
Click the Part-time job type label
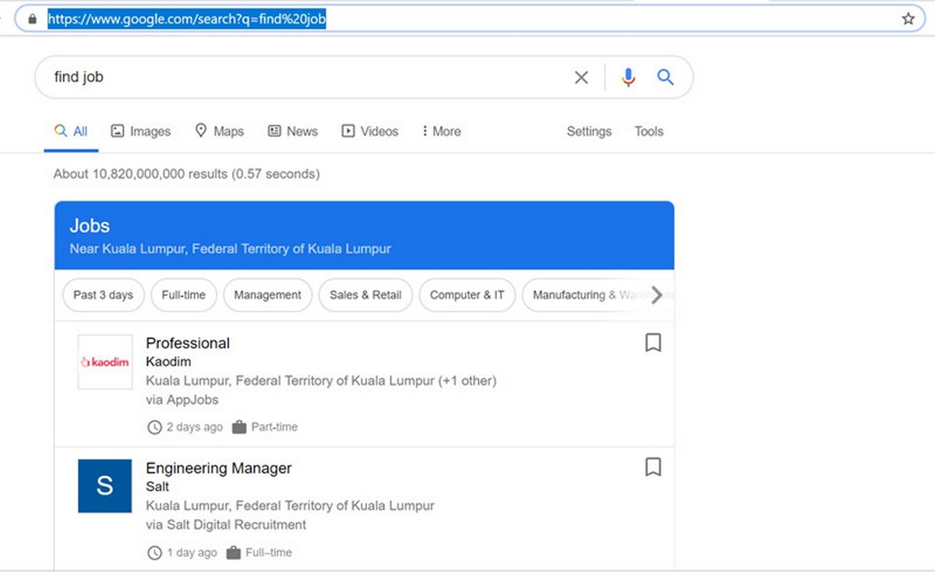pyautogui.click(x=265, y=427)
